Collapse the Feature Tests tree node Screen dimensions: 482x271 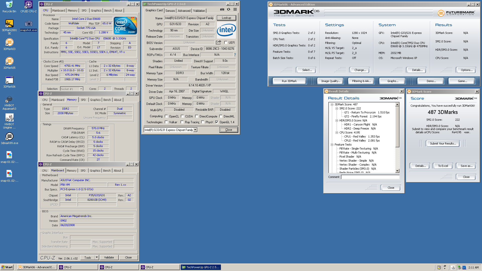click(332, 145)
